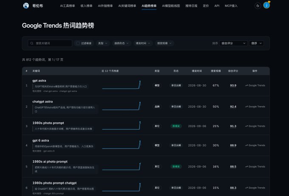Expand the 类型 filter dropdown
Screen dimensions: 289x196
click(103, 43)
